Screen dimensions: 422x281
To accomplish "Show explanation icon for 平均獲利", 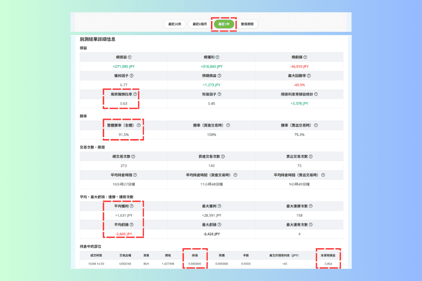I will pos(132,206).
